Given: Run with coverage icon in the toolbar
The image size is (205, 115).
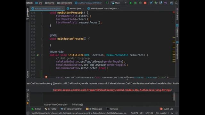Looking at the screenshot, I should coord(140,3).
